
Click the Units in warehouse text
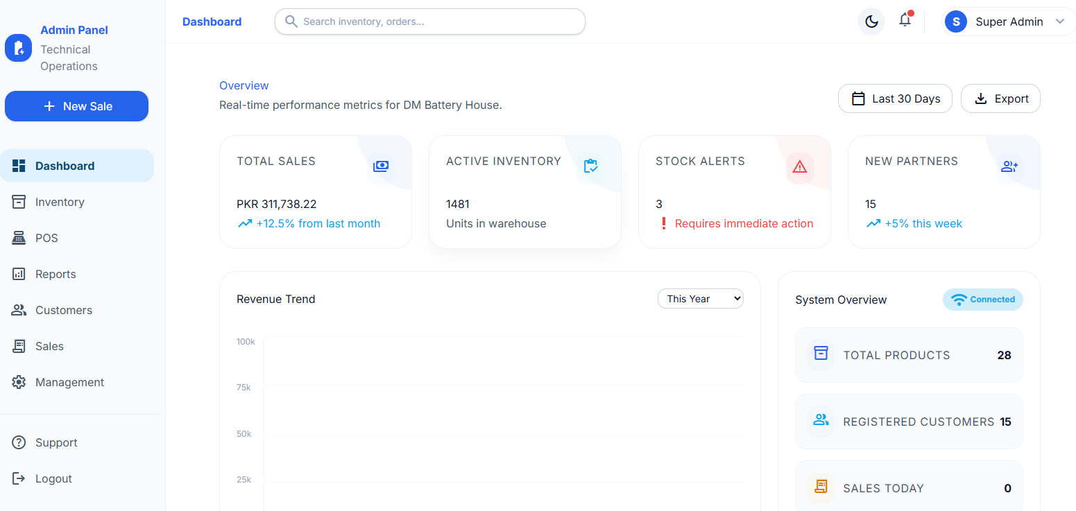[x=496, y=223]
